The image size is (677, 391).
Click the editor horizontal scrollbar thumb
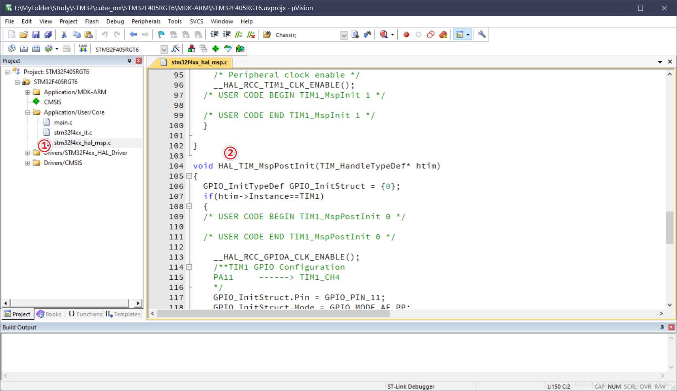coord(273,314)
